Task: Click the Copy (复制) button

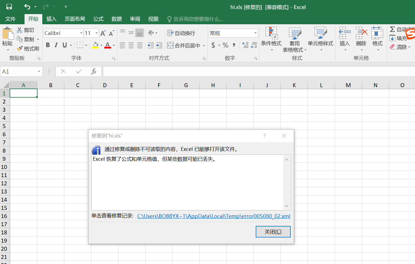Action: 25,39
